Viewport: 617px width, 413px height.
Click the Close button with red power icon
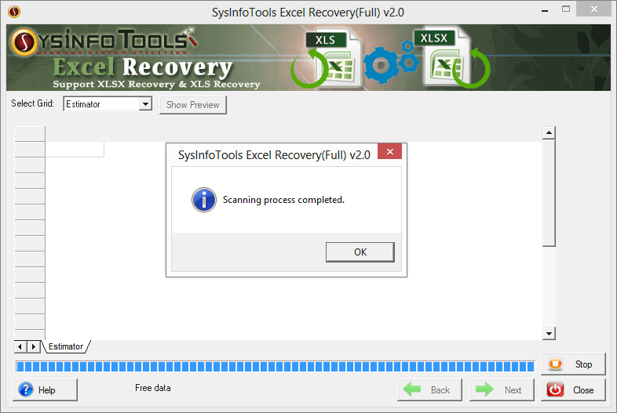pyautogui.click(x=573, y=389)
